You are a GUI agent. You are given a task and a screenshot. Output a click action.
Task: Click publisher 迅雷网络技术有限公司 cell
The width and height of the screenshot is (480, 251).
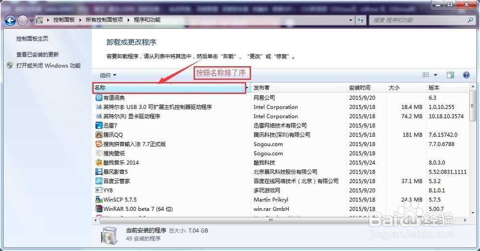[x=280, y=126]
